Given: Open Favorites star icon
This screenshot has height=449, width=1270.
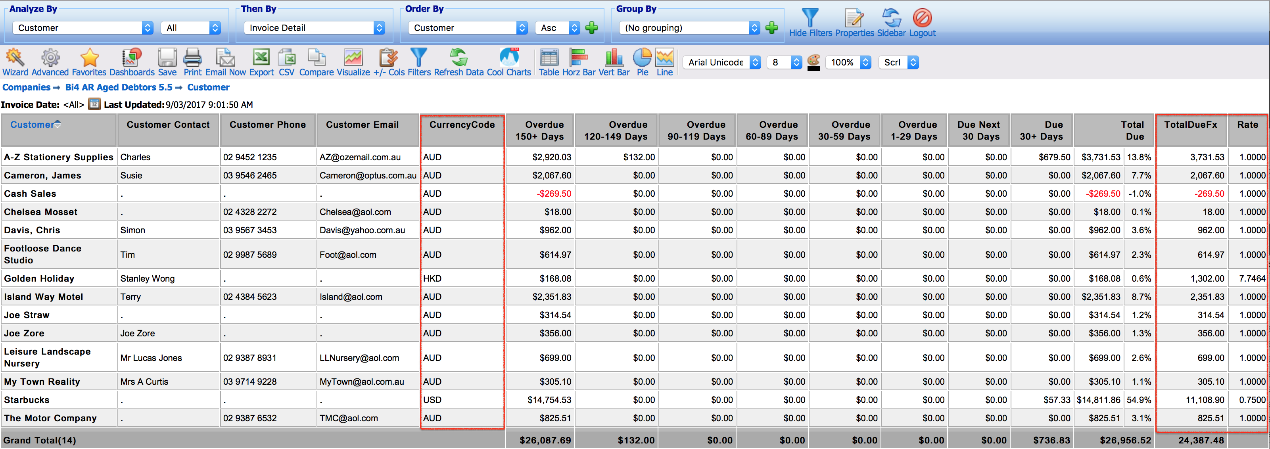Looking at the screenshot, I should (89, 58).
